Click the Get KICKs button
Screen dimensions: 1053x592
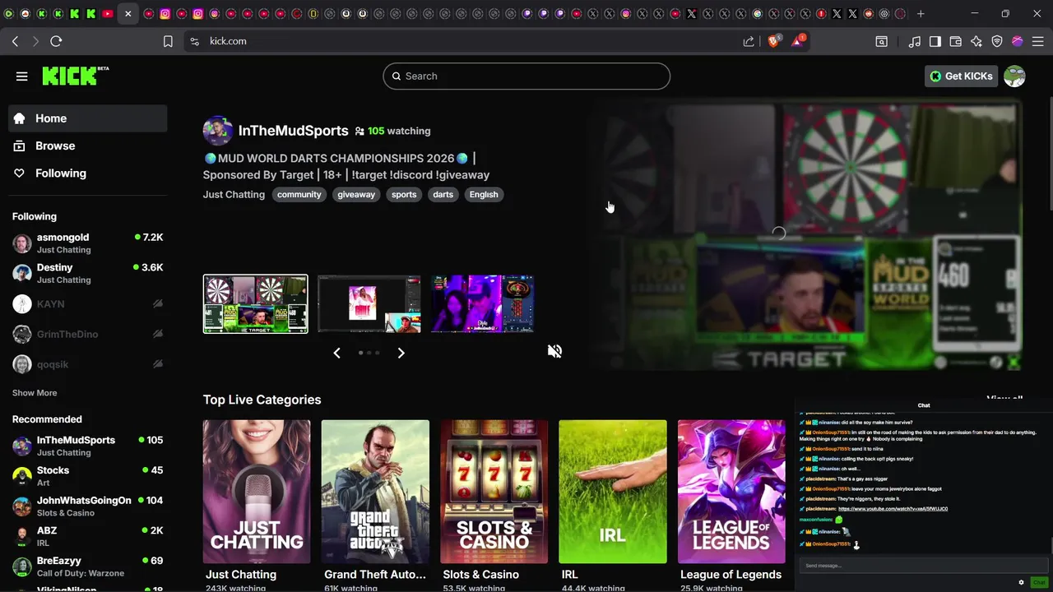coord(961,76)
